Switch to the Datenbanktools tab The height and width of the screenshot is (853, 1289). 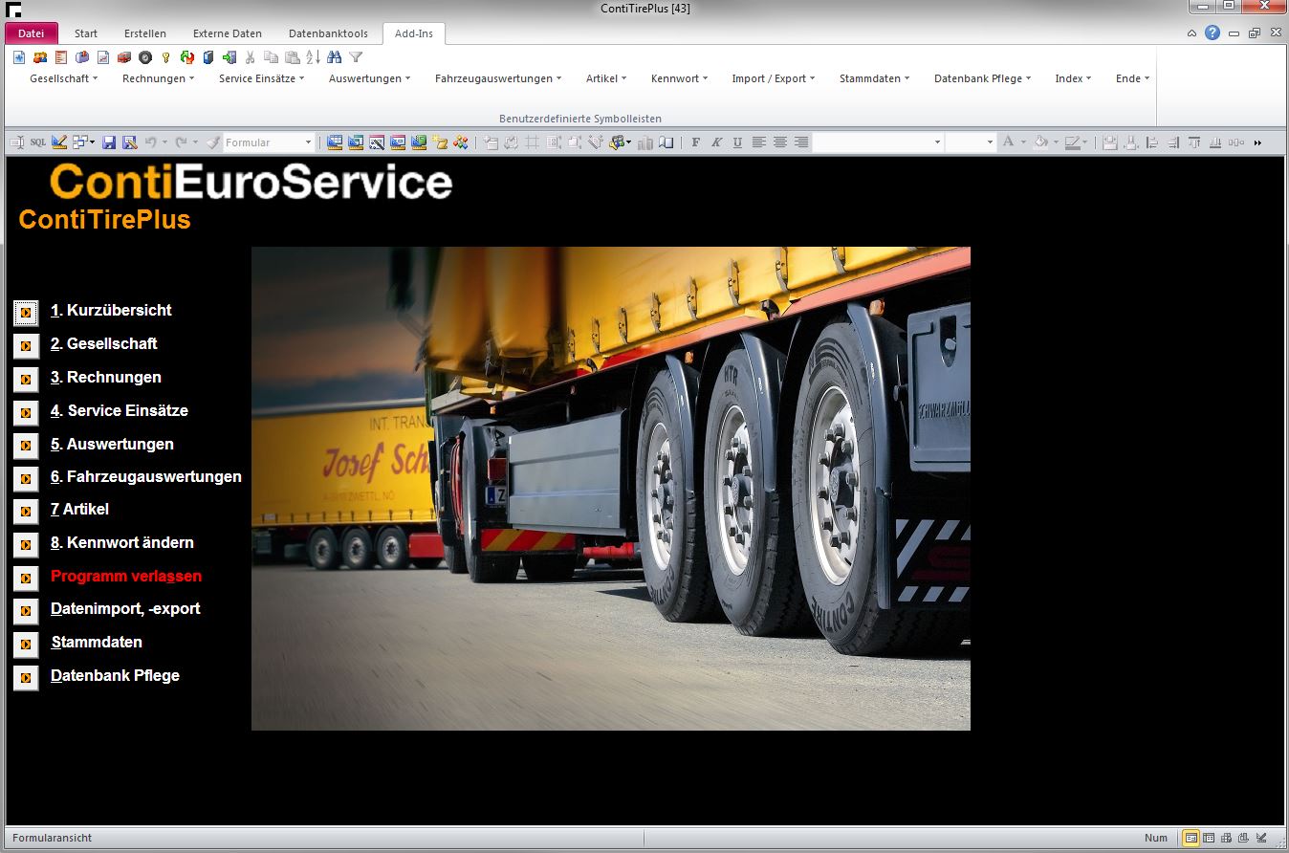click(328, 33)
